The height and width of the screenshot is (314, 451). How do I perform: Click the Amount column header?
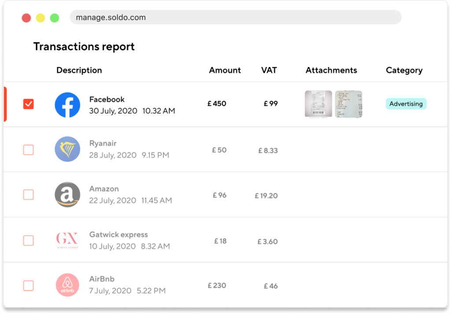tap(225, 70)
